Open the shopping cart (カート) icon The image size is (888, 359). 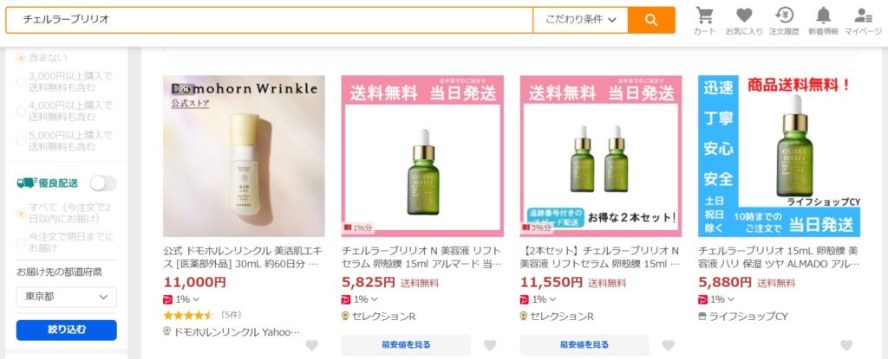(x=704, y=21)
